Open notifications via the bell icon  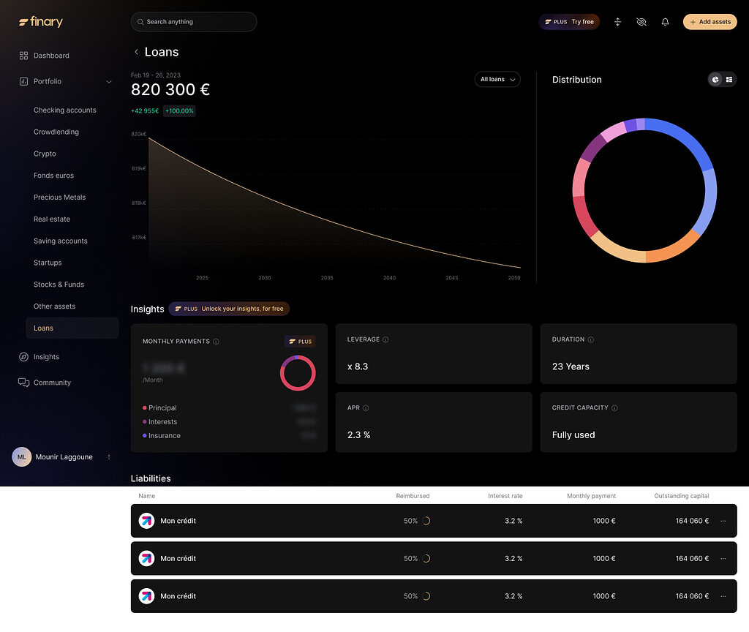[665, 22]
